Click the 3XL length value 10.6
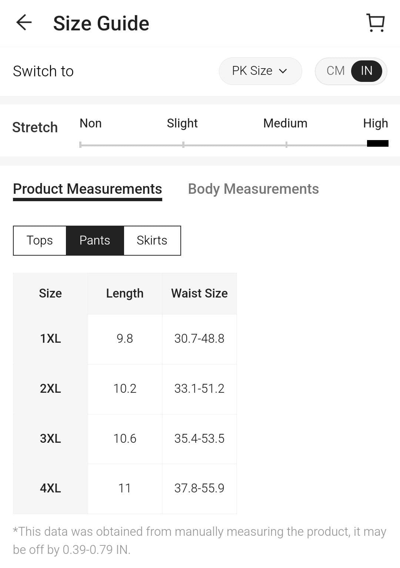 click(x=125, y=438)
